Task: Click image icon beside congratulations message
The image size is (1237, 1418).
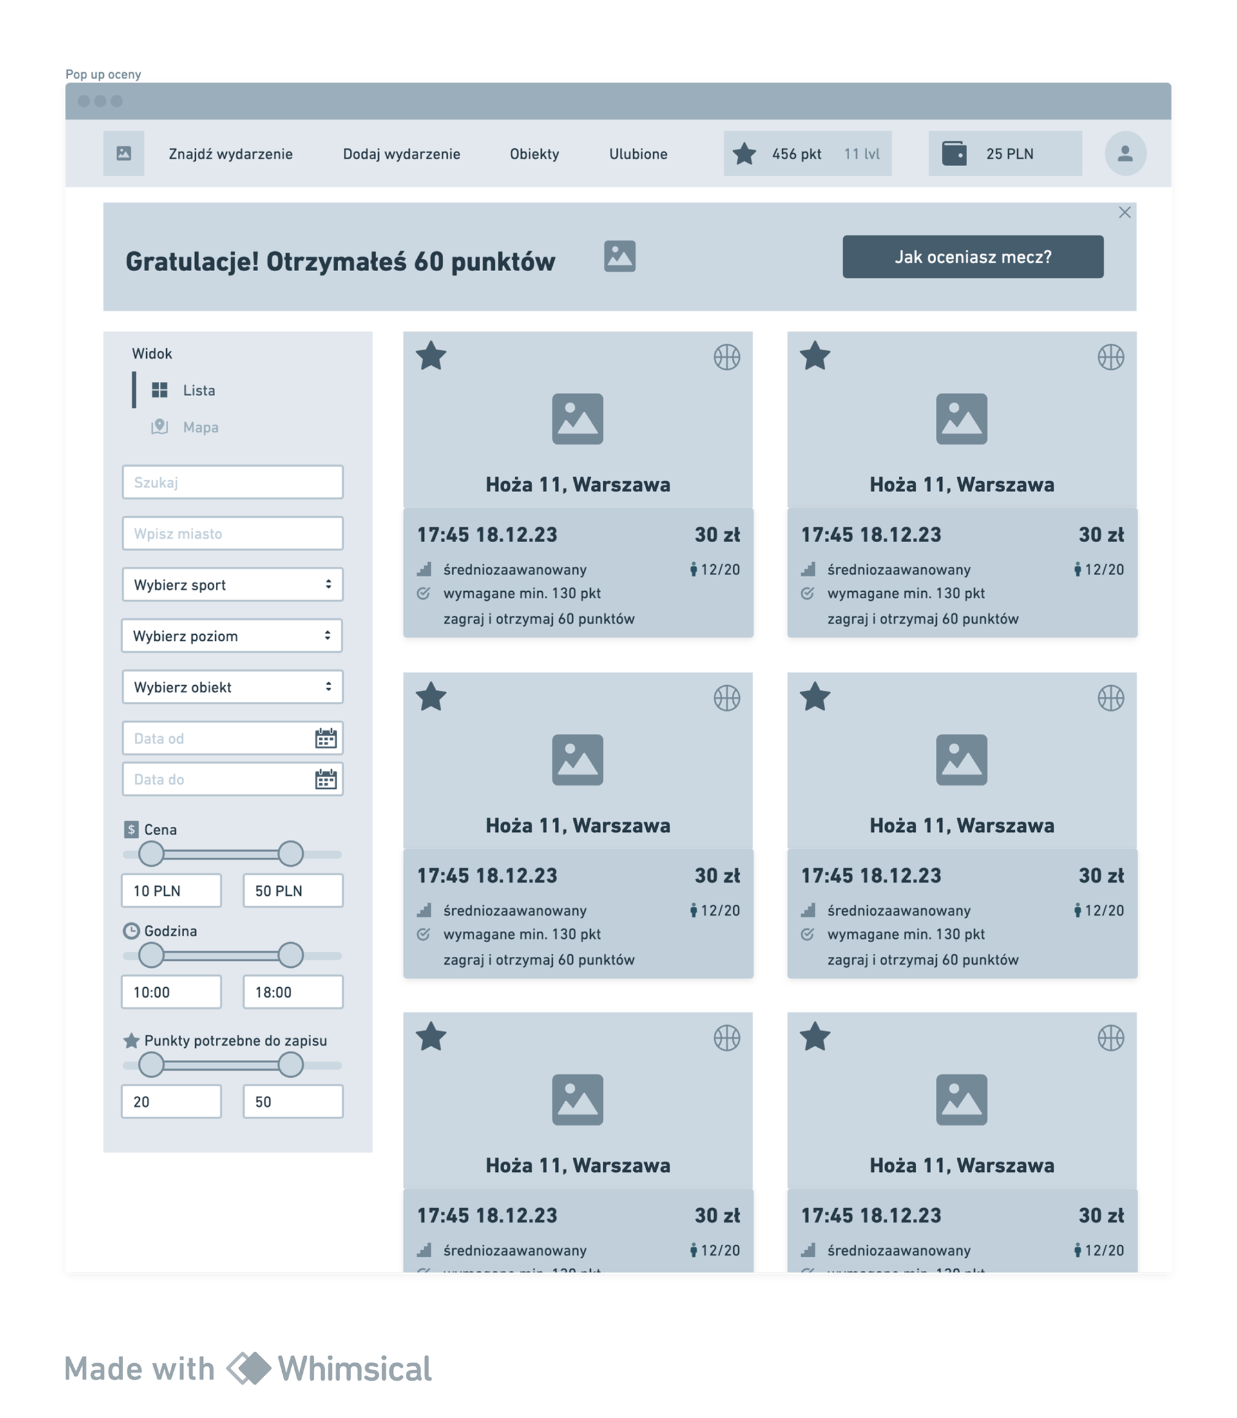Action: (x=620, y=256)
